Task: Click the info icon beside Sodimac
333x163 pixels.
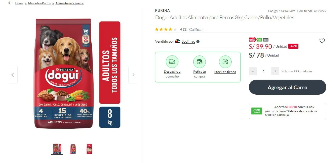Action: (198, 42)
